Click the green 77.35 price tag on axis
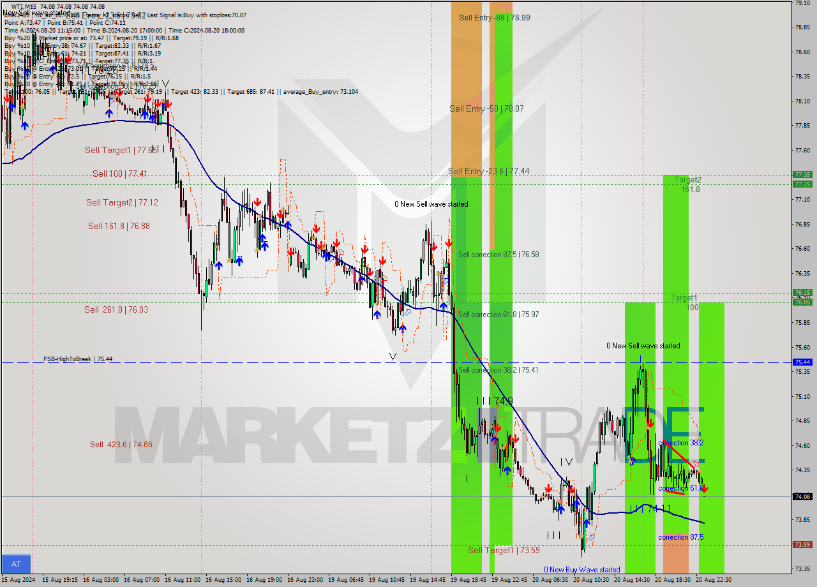Viewport: 817px width, 587px height. coord(802,174)
